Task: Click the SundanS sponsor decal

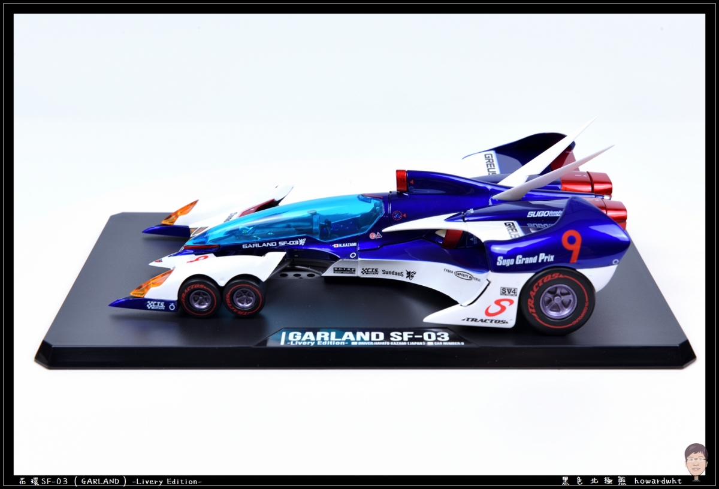Action: 394,273
